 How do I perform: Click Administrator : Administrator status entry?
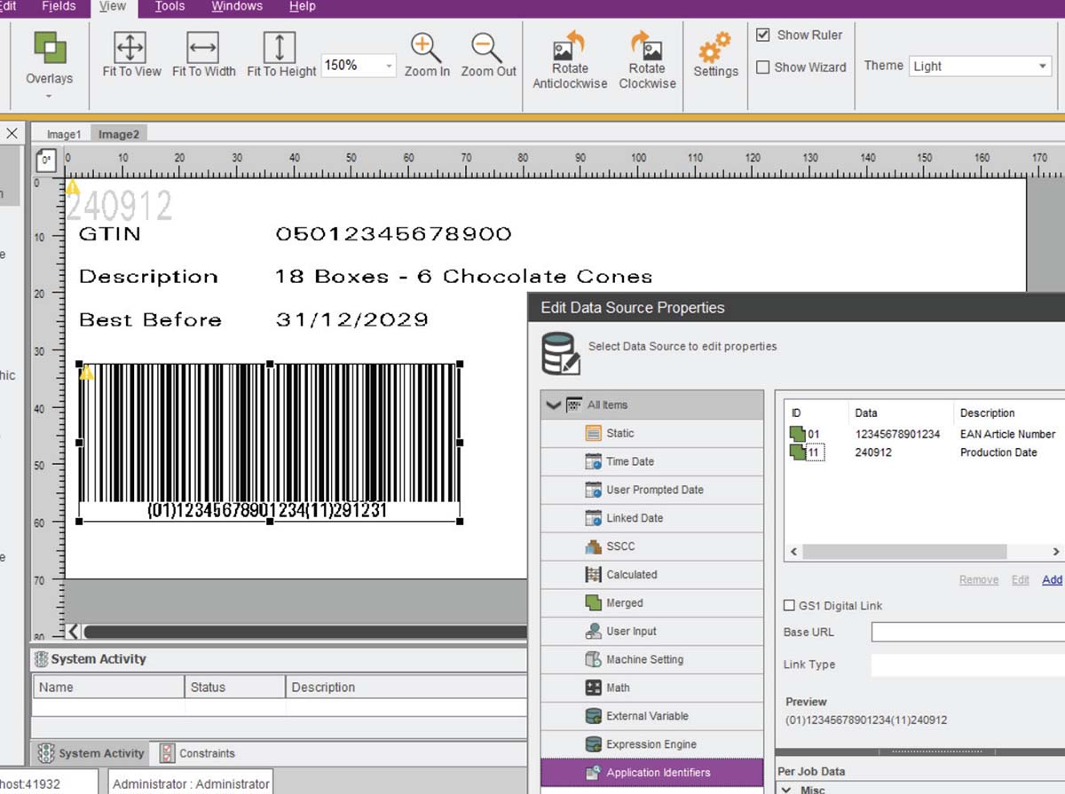(191, 784)
